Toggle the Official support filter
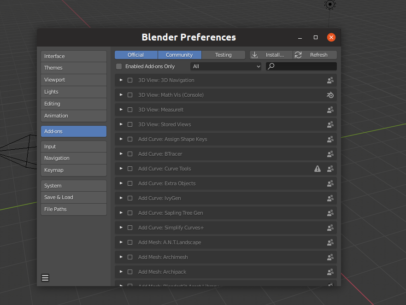 [136, 55]
